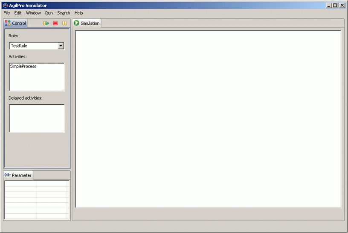This screenshot has width=348, height=233.
Task: Click inside the Delayed activities list box
Action: (37, 118)
